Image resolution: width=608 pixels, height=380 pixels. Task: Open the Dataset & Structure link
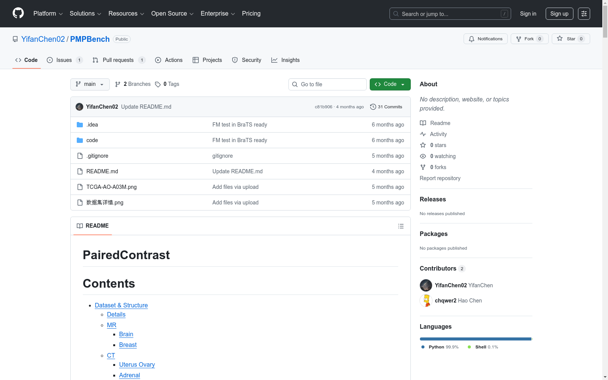121,305
